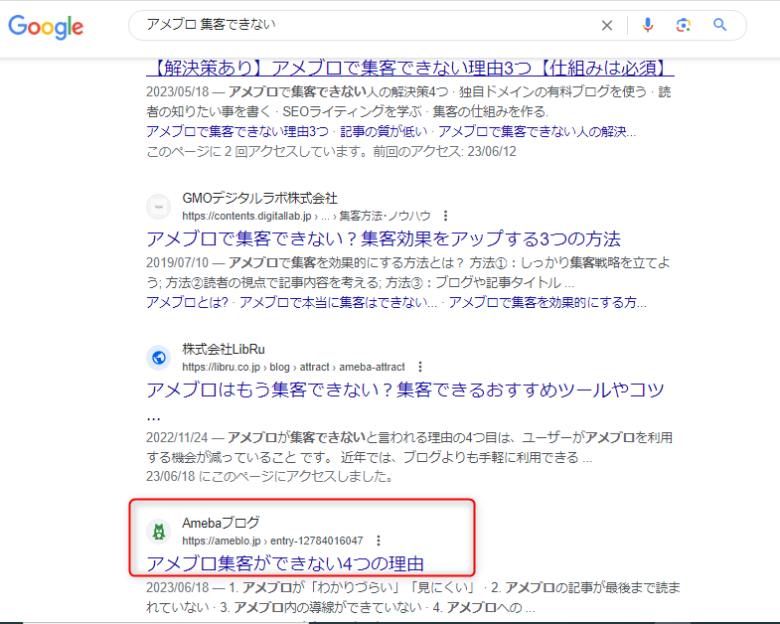Click the 2022/11/24 snippet text
This screenshot has width=780, height=624.
click(x=409, y=447)
